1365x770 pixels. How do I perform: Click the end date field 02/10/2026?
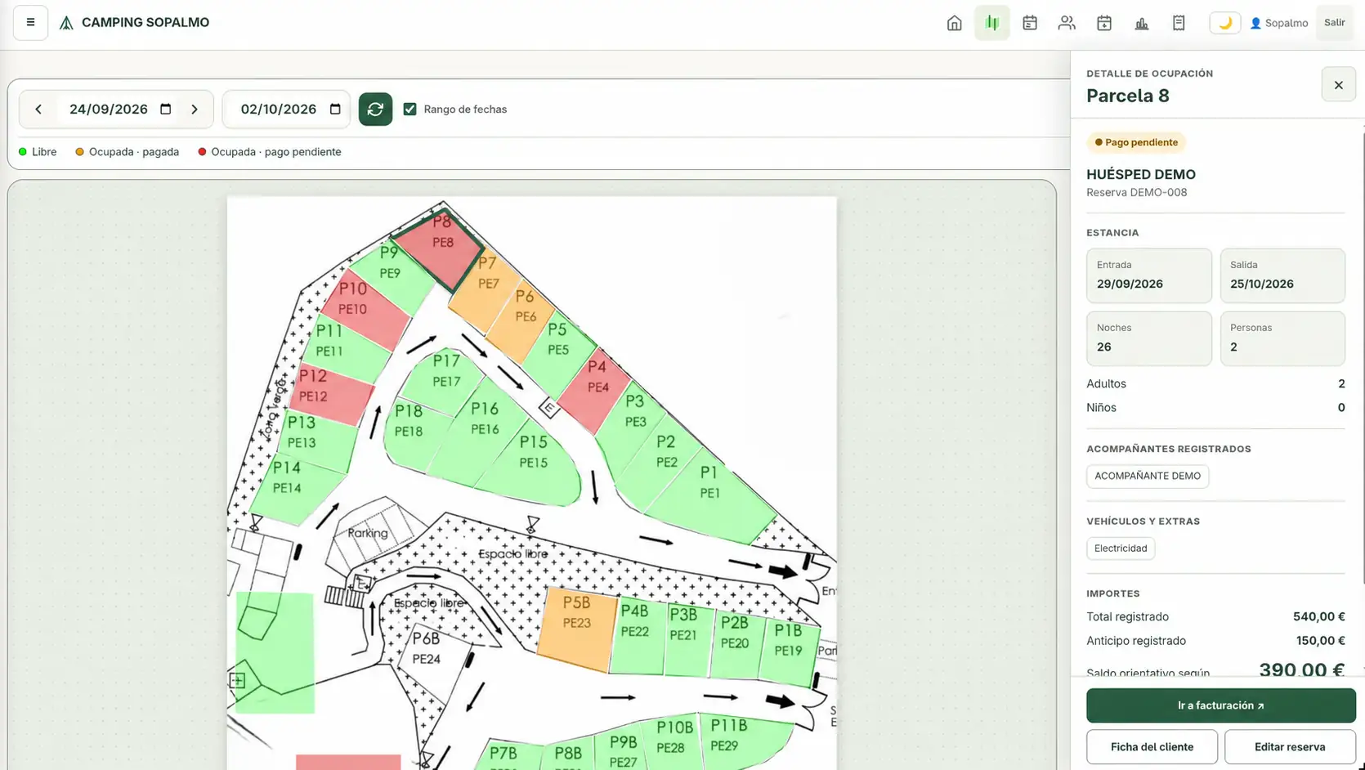(286, 110)
